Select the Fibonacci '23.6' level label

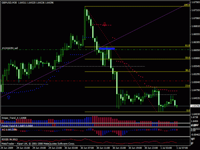pos(188,86)
